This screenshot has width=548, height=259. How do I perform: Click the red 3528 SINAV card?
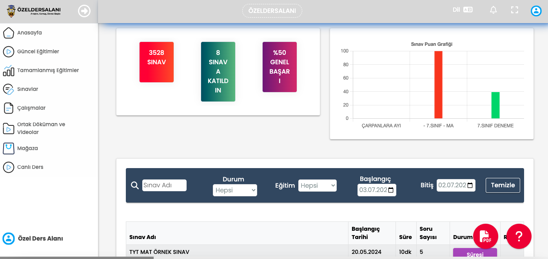click(x=156, y=62)
